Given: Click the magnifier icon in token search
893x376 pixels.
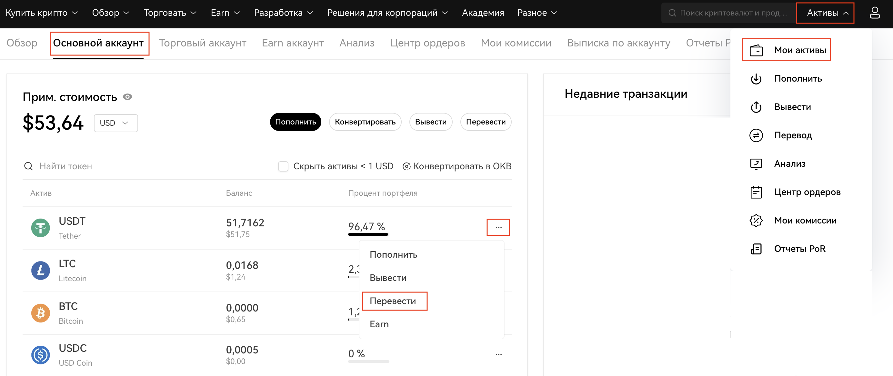Looking at the screenshot, I should pyautogui.click(x=28, y=166).
